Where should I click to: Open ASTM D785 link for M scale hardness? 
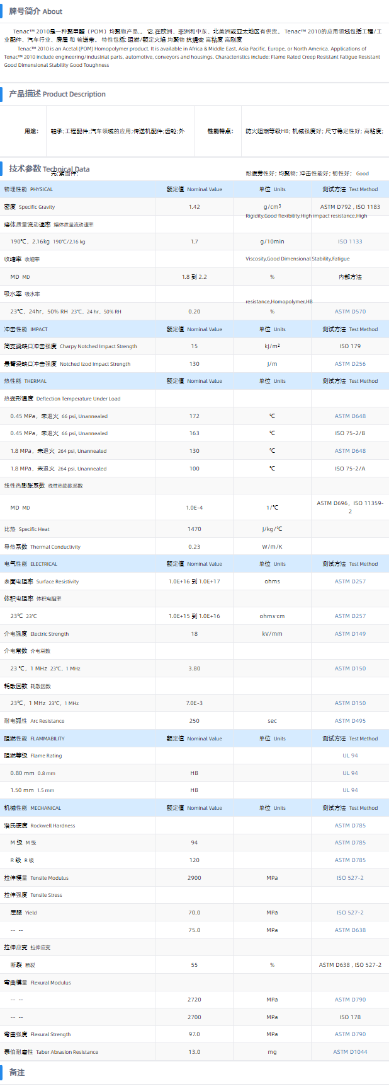pos(350,843)
